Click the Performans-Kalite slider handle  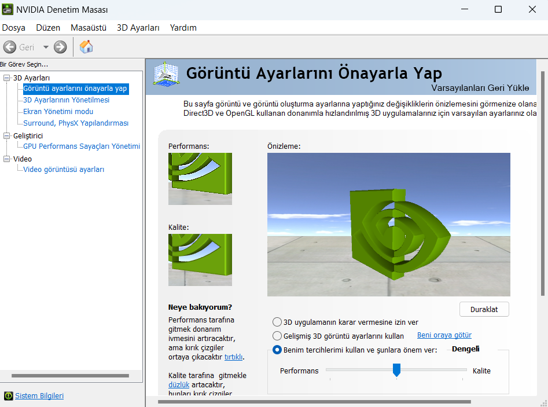click(x=396, y=370)
